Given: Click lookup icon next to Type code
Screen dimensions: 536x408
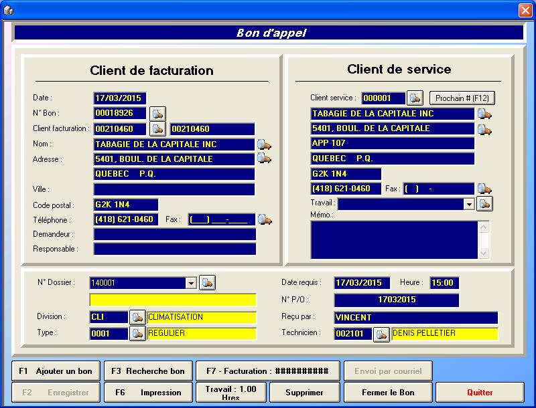Looking at the screenshot, I should 137,332.
